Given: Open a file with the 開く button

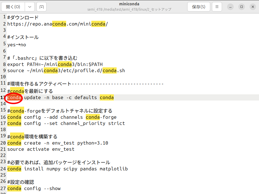Looking at the screenshot, I should pyautogui.click(x=13, y=7).
